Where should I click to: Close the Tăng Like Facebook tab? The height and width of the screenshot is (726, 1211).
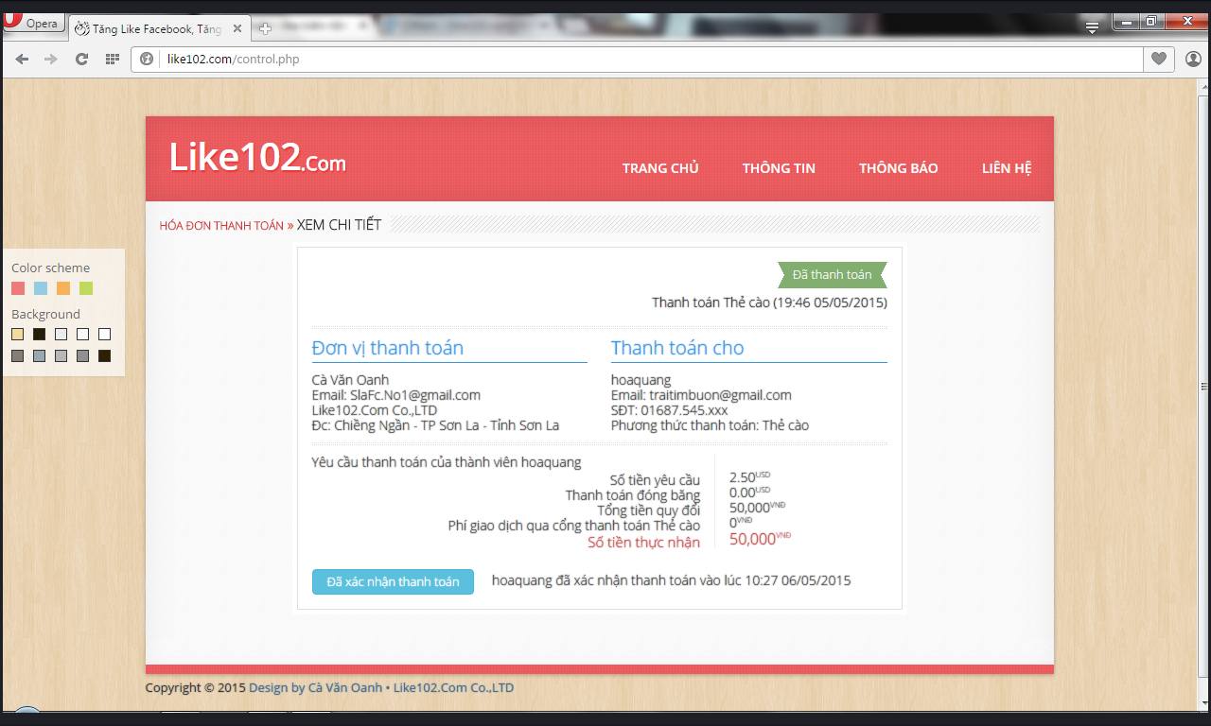click(237, 28)
